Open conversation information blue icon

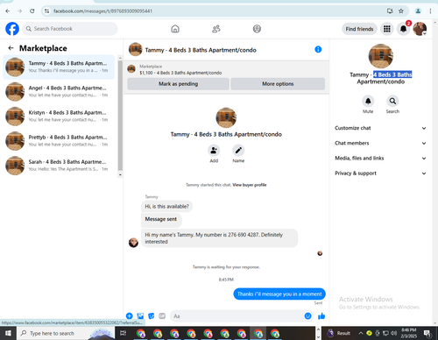click(x=318, y=49)
